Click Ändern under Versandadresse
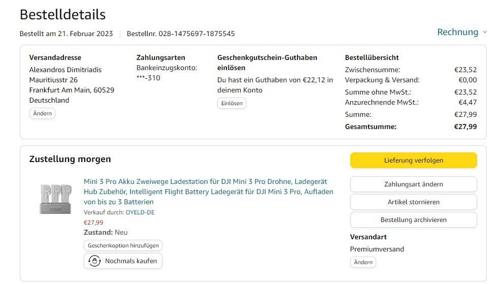501x284 pixels. pyautogui.click(x=42, y=113)
